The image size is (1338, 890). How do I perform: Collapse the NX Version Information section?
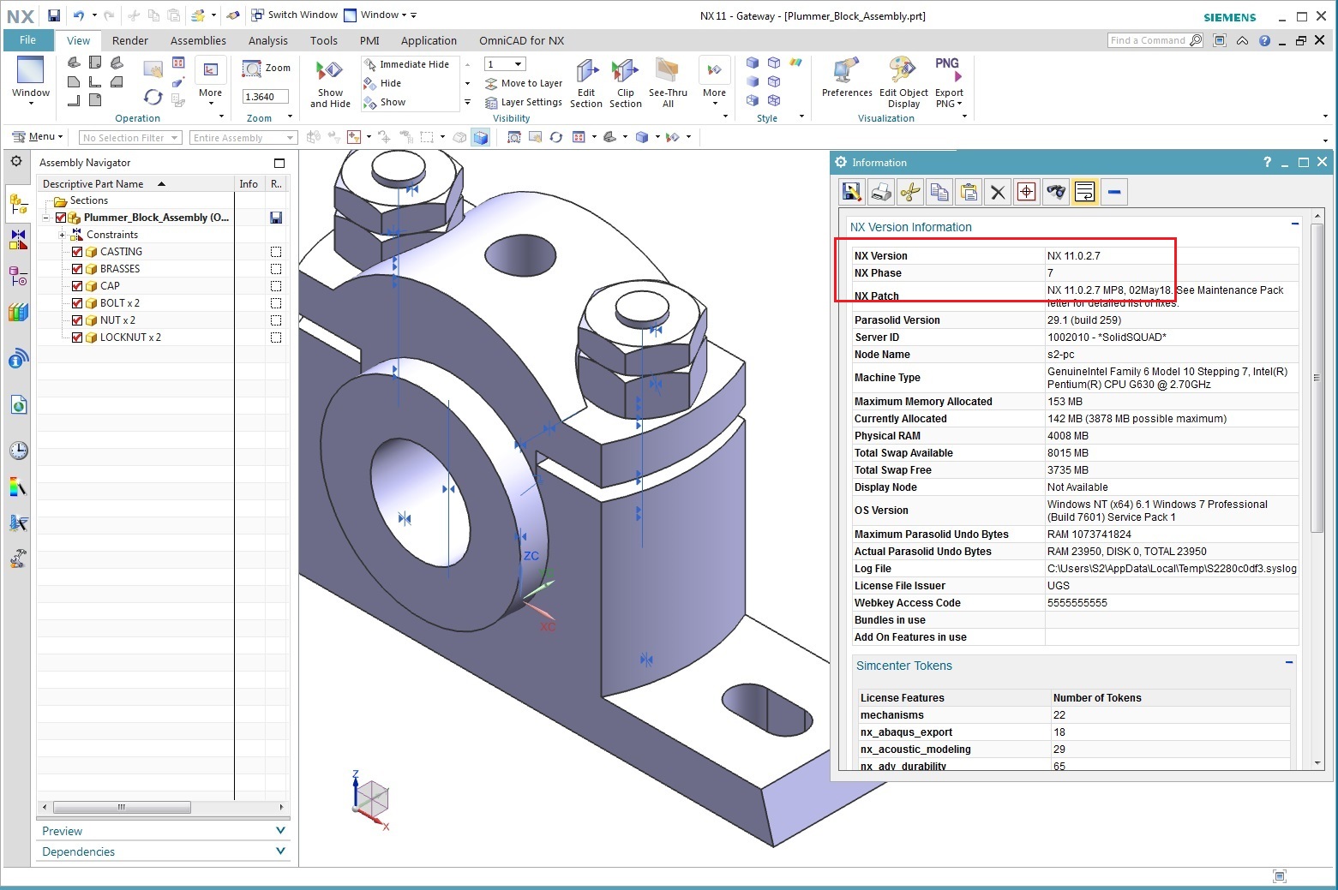coord(1295,224)
